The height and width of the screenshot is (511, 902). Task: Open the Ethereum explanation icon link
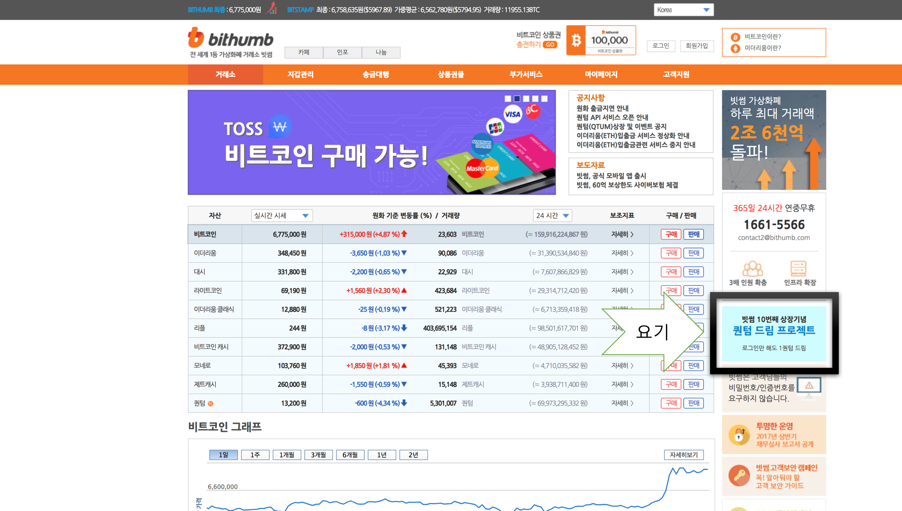(735, 48)
